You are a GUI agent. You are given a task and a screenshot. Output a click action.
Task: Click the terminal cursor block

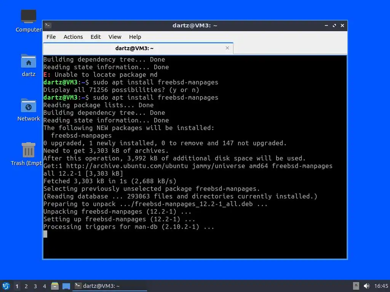pyautogui.click(x=45, y=234)
